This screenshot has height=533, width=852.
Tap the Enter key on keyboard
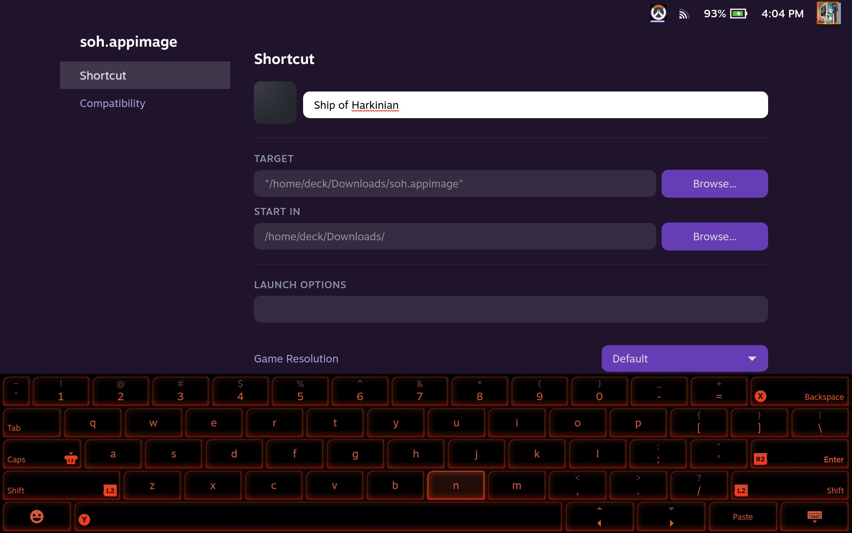point(800,454)
